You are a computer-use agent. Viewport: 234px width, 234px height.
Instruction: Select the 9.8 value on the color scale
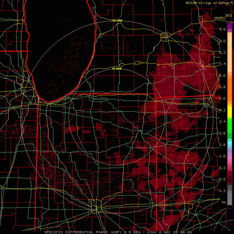pyautogui.click(x=222, y=29)
